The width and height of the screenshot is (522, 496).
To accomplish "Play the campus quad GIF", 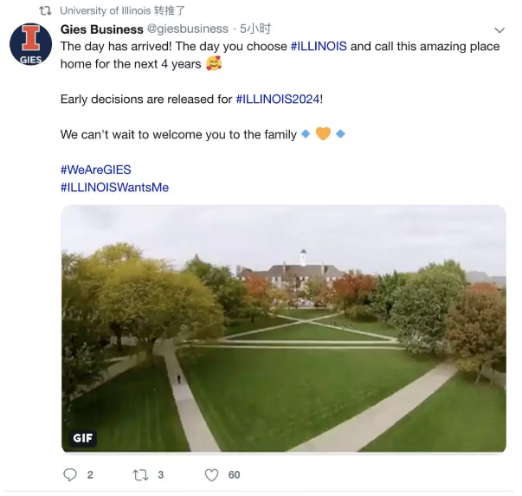I will click(283, 329).
